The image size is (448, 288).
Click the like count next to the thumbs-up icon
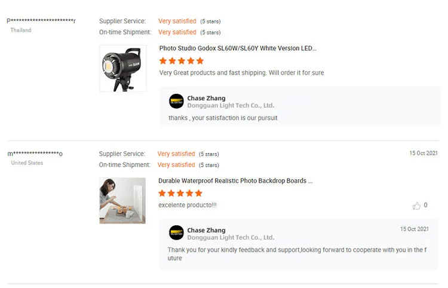point(425,205)
